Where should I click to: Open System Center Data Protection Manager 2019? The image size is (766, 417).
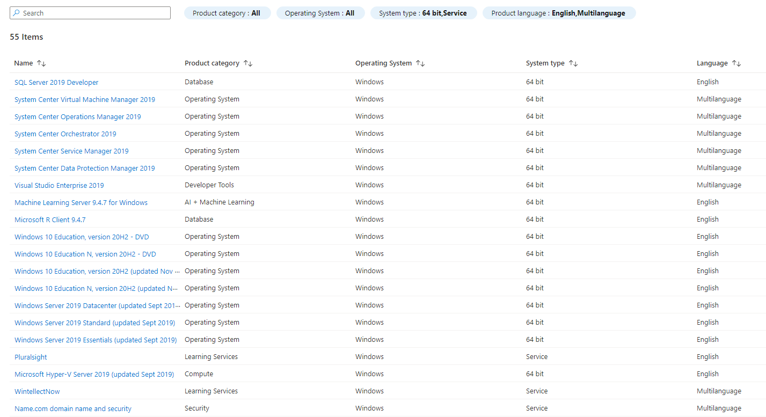click(85, 168)
